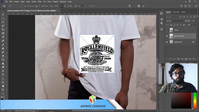Select the Crop tool

(x=3, y=30)
